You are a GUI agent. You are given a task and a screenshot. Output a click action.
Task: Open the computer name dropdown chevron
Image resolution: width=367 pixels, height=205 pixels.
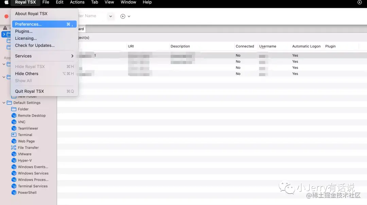[110, 16]
